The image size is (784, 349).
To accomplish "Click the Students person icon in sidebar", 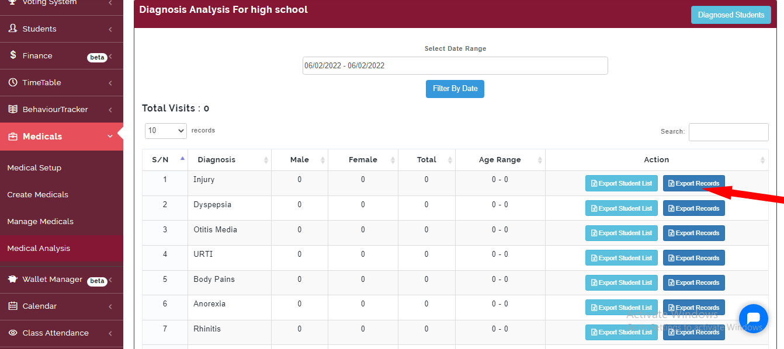I will pyautogui.click(x=13, y=29).
